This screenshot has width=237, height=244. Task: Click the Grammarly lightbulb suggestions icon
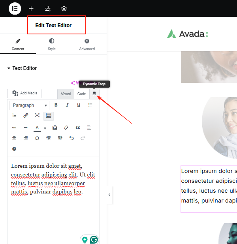pyautogui.click(x=85, y=240)
